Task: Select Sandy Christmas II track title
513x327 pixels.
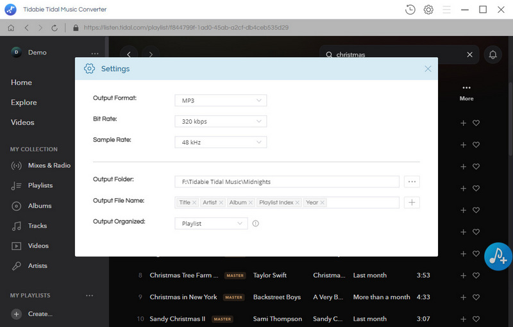Action: (x=178, y=319)
